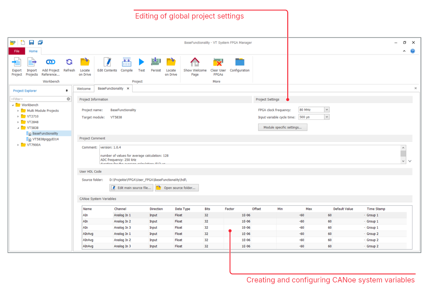This screenshot has width=428, height=290.
Task: Click the Data Type column header
Action: (x=183, y=209)
